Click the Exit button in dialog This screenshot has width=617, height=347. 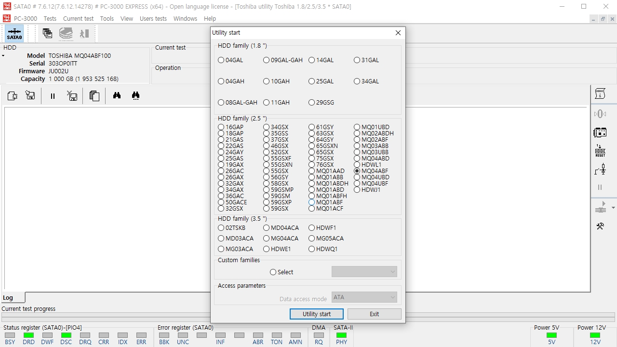pos(375,314)
